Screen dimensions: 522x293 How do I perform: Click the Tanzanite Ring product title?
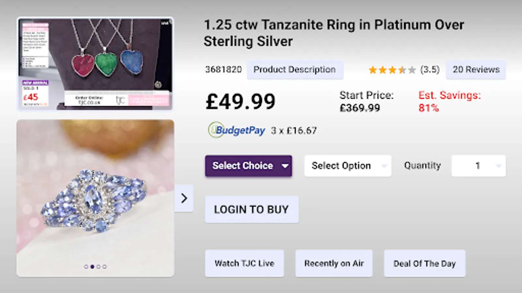(333, 33)
